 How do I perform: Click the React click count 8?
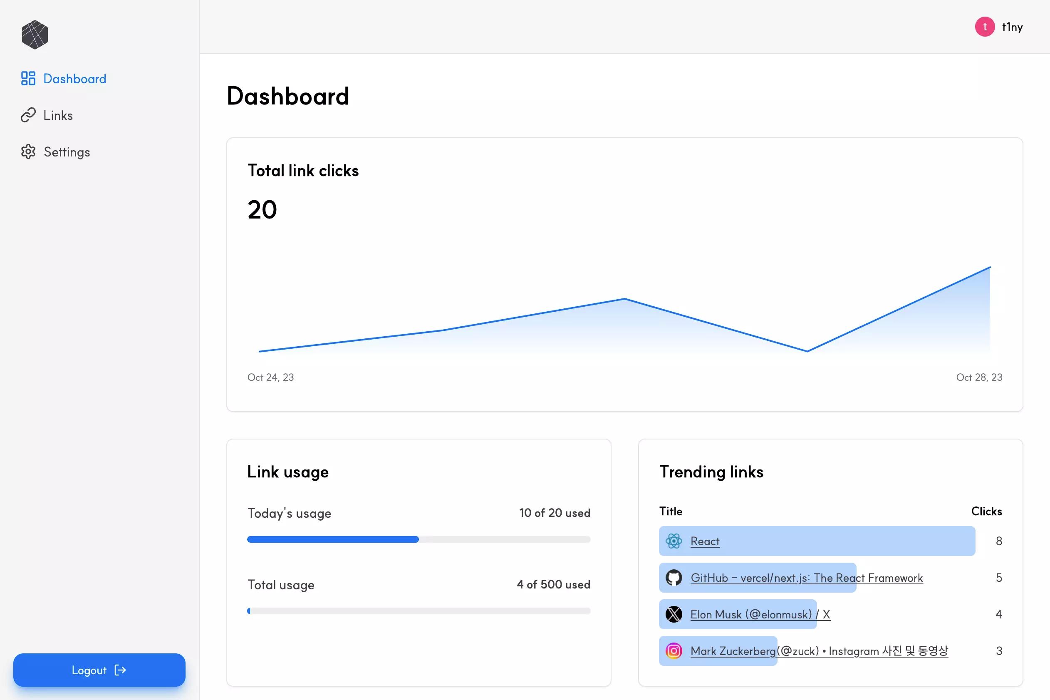click(x=999, y=541)
